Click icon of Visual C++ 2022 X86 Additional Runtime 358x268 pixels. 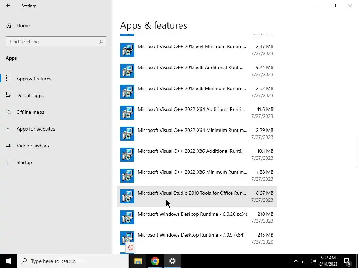(127, 155)
